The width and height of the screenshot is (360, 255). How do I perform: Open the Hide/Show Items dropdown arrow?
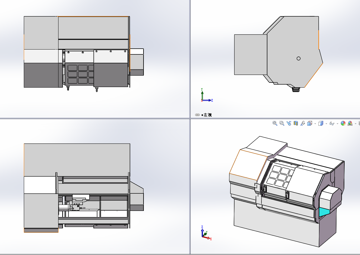point(337,124)
